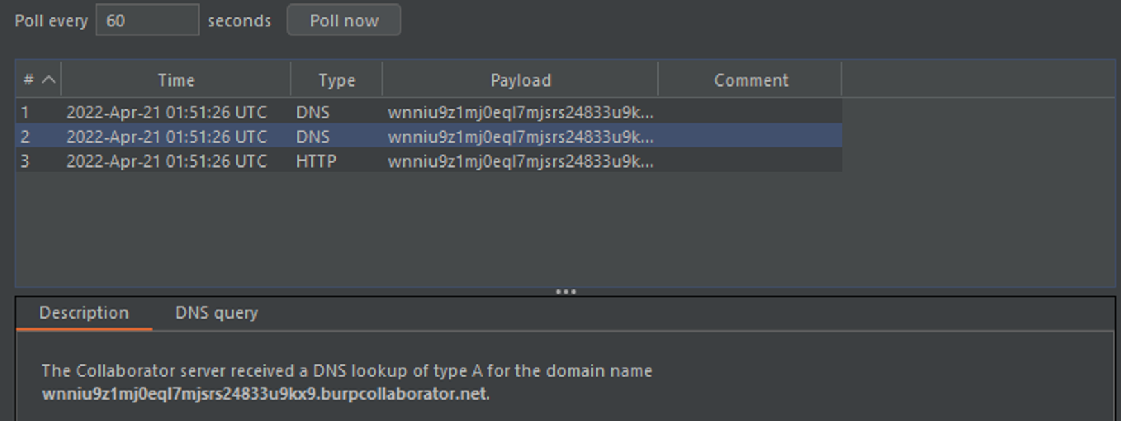This screenshot has height=421, width=1121.
Task: Sort by the Payload column header
Action: (x=520, y=80)
